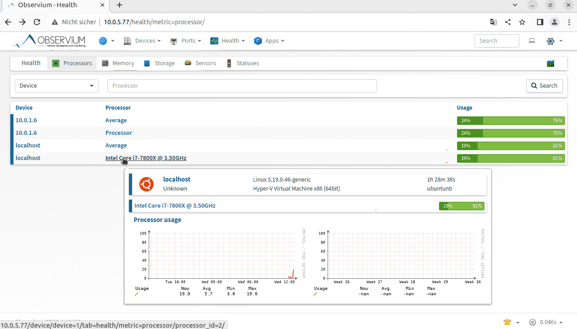Click the laptop device icon in navbar

tap(532, 40)
